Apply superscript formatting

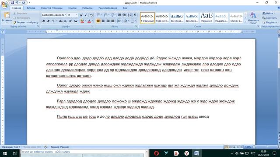[x=70, y=21]
